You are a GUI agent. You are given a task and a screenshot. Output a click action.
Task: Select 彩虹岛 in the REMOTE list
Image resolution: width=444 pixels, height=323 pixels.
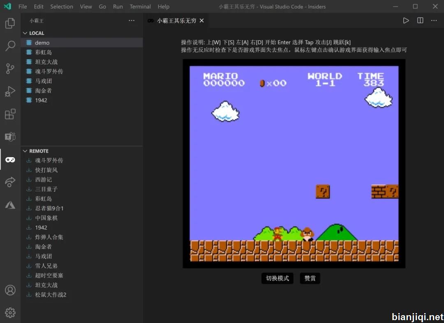(82, 199)
